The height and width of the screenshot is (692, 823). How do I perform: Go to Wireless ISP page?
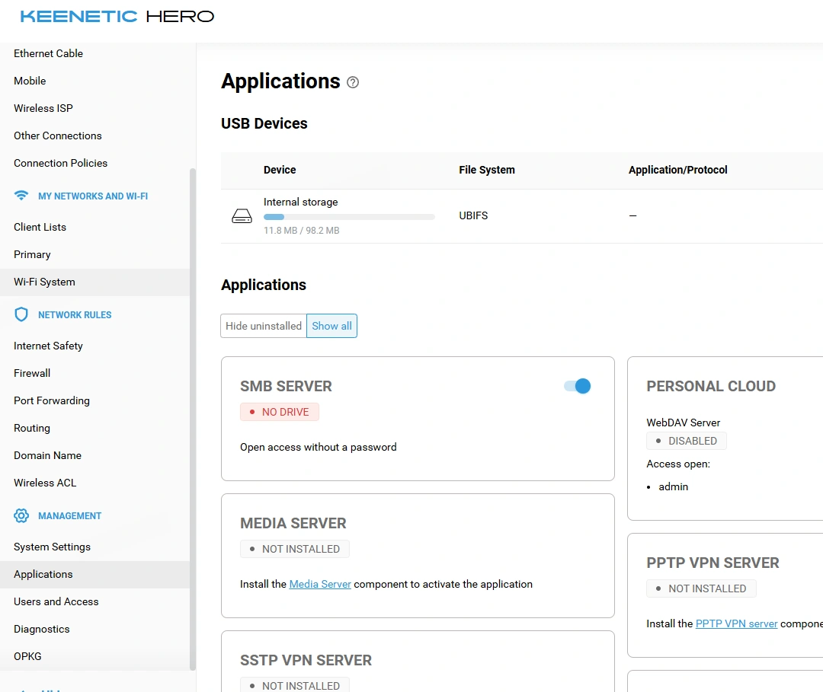43,108
